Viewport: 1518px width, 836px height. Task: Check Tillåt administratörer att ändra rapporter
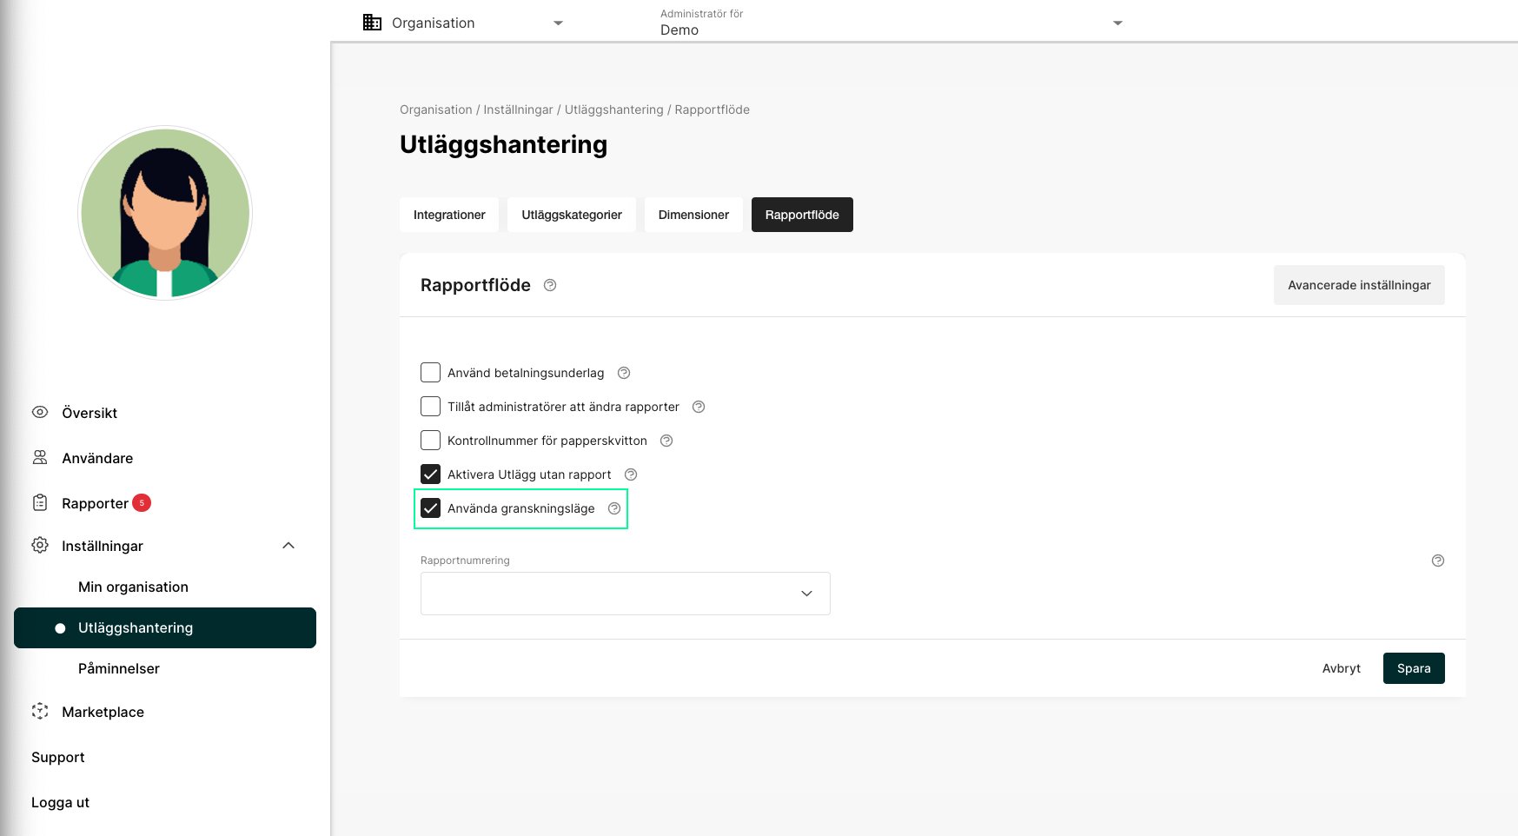coord(430,407)
